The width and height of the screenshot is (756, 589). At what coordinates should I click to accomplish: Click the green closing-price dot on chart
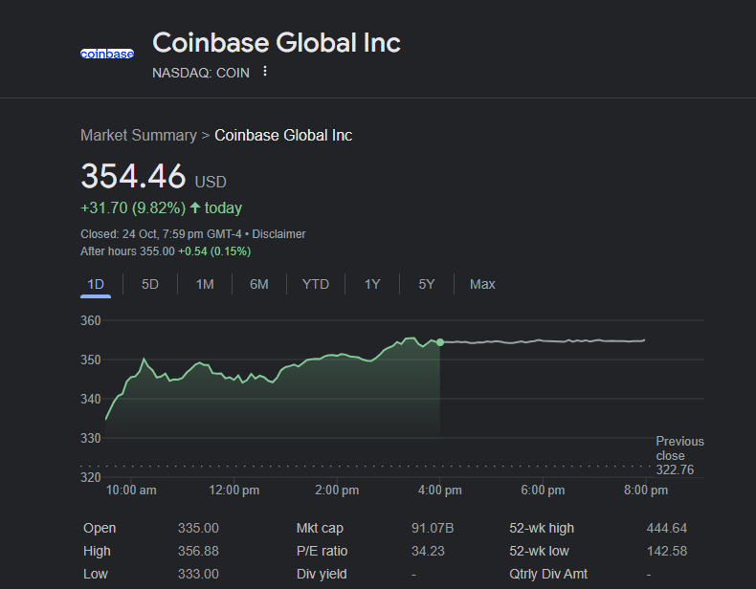coord(440,341)
